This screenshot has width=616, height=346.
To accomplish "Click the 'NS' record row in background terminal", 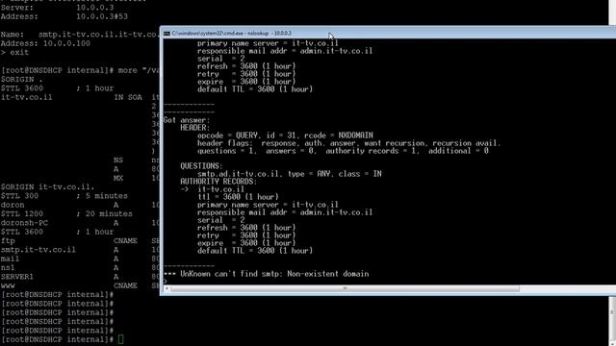I will coord(137,161).
